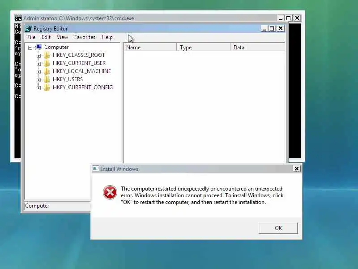Collapse the Computer tree node

click(30, 48)
